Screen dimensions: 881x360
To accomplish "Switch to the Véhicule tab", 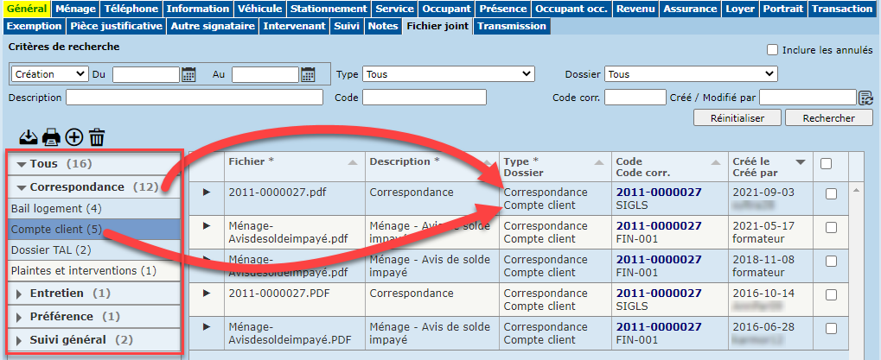I will point(259,9).
